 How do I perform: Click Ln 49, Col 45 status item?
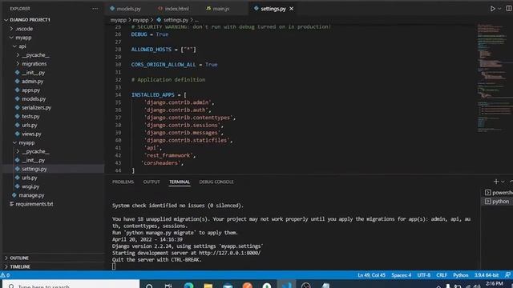[x=371, y=275]
